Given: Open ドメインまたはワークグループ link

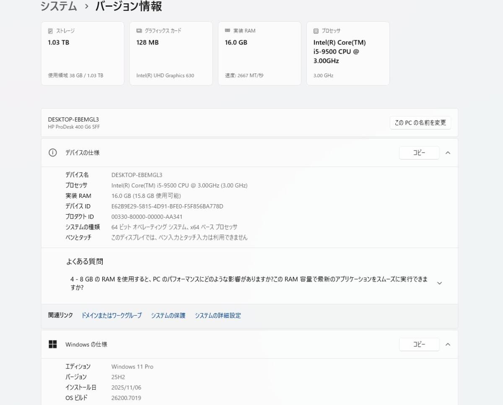Looking at the screenshot, I should (x=111, y=315).
